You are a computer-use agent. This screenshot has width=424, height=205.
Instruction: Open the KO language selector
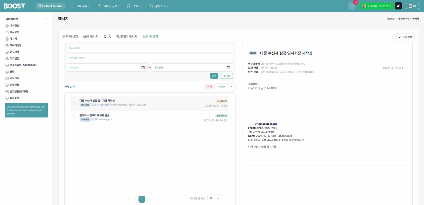point(412,6)
